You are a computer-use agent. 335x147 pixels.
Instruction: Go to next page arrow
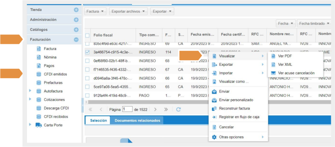click(x=156, y=109)
